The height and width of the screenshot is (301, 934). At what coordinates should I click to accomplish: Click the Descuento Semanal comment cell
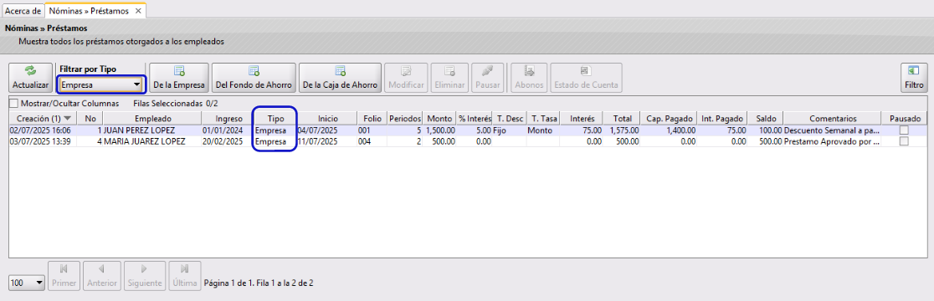point(833,130)
